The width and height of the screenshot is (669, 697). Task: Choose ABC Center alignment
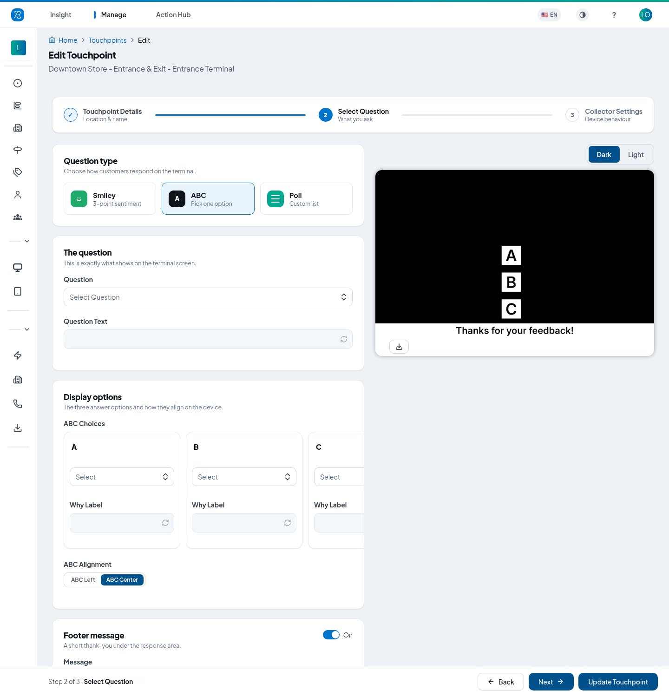tap(122, 580)
